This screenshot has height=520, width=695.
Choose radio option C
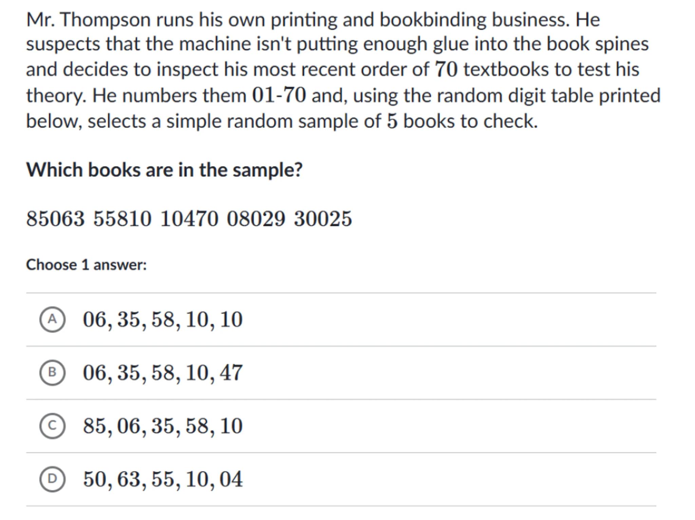(x=52, y=426)
